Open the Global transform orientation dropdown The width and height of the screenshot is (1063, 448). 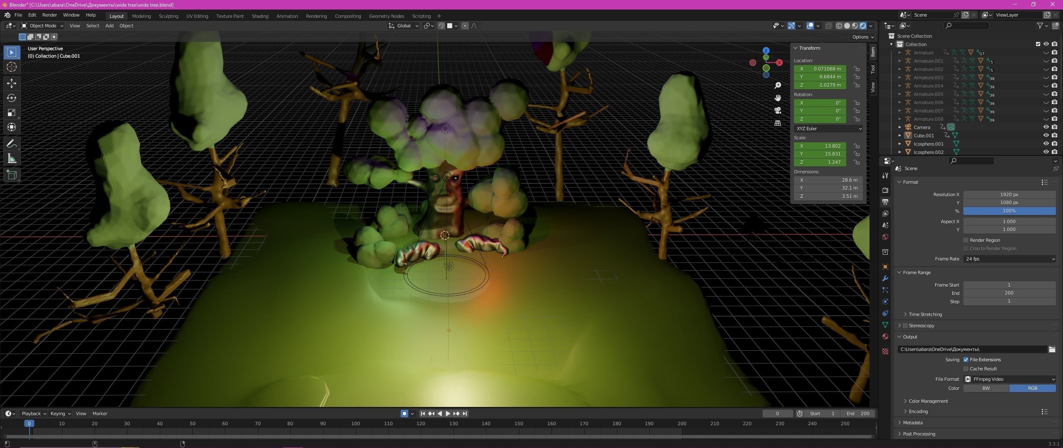click(404, 26)
